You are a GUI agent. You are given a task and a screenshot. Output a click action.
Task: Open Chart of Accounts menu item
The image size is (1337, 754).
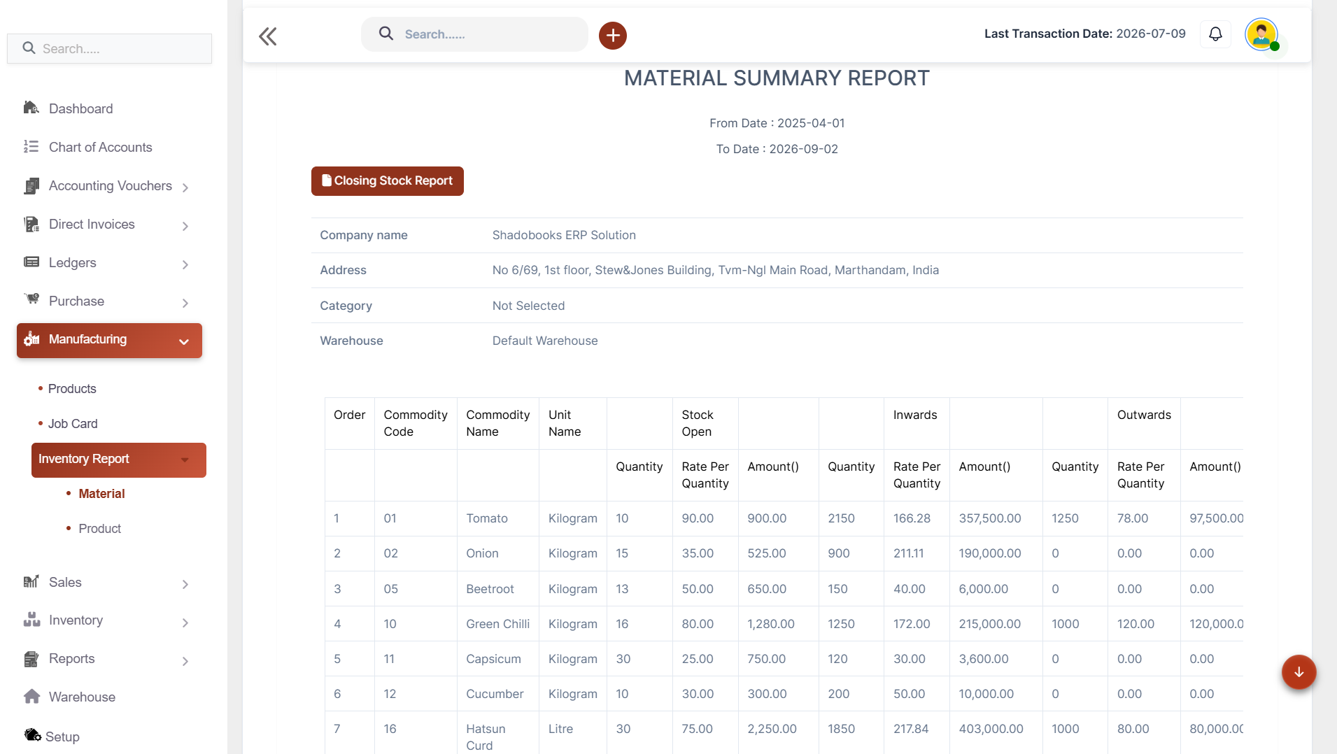(x=100, y=147)
